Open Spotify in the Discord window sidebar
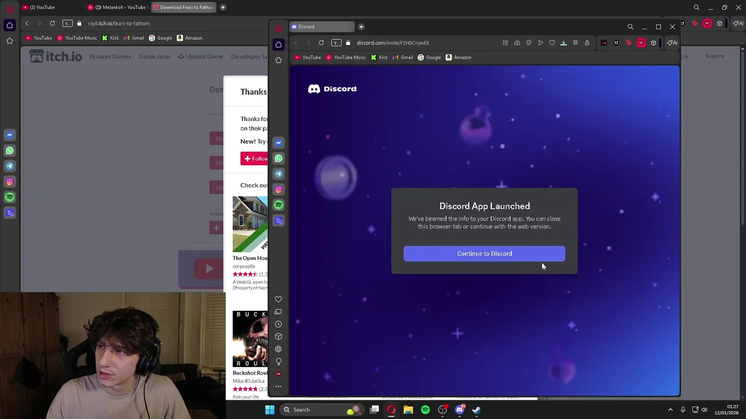The image size is (746, 419). (279, 205)
